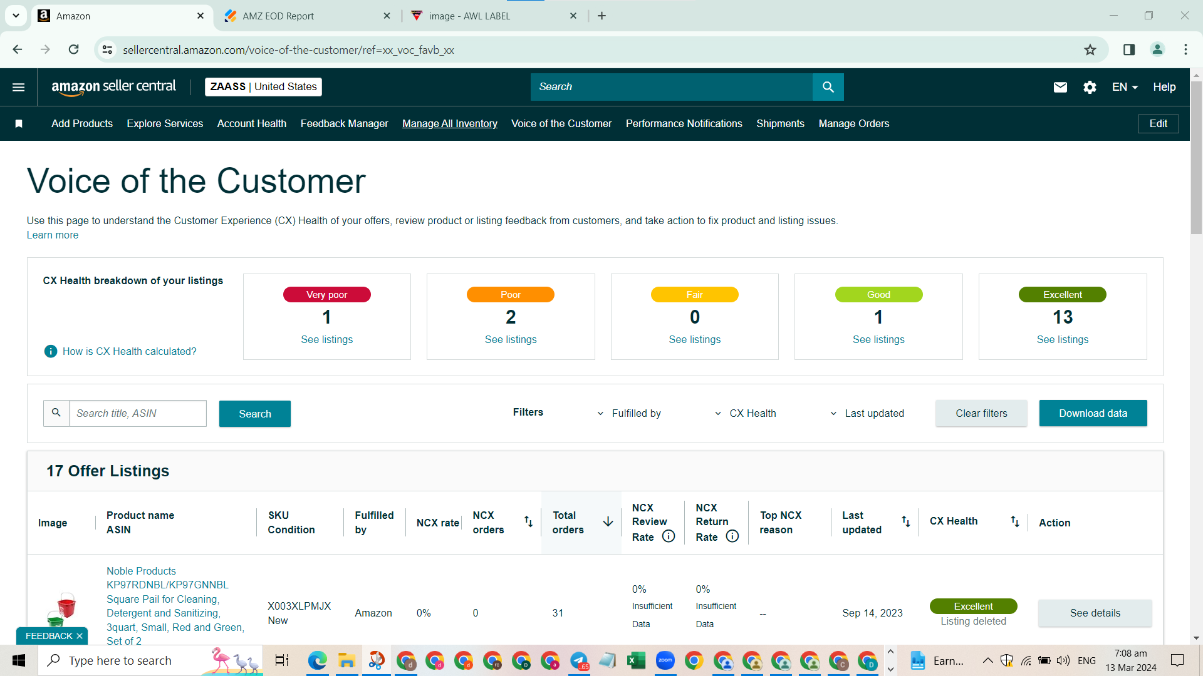Edit the navigation bar shortcuts
This screenshot has width=1203, height=676.
point(1159,124)
